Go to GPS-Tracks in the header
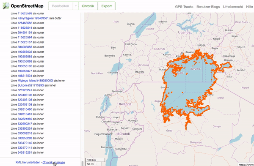 (184, 7)
